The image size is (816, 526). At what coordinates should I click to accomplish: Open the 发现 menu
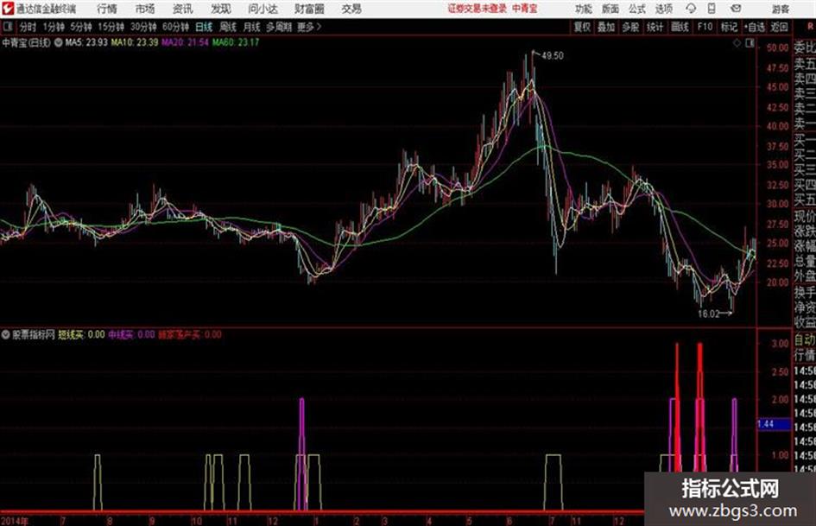[221, 9]
